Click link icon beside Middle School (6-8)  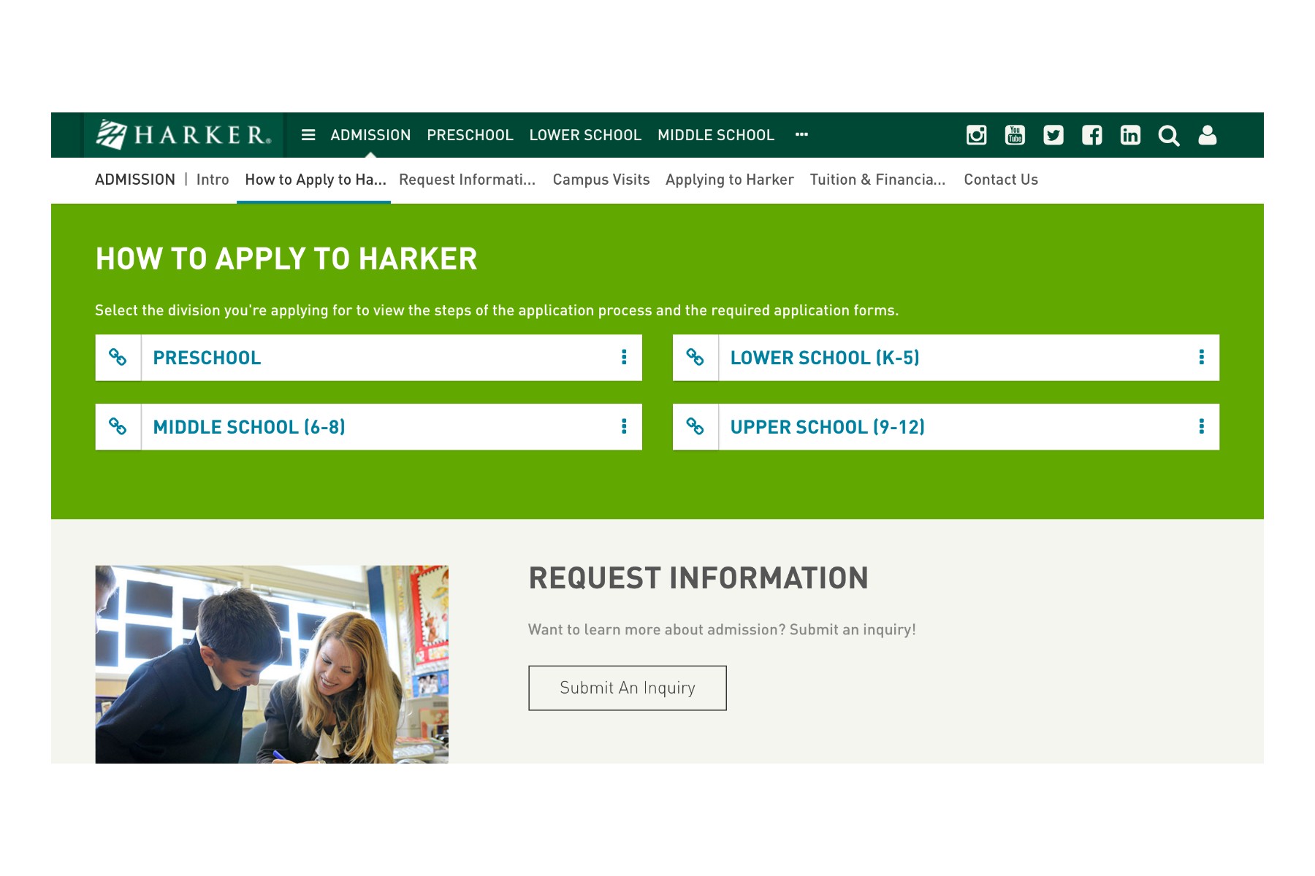[118, 427]
